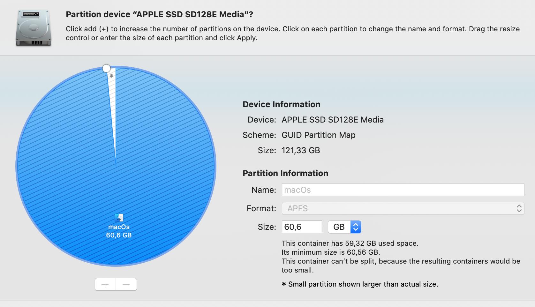The image size is (535, 307).
Task: Click the Device Information heading
Action: pyautogui.click(x=282, y=104)
